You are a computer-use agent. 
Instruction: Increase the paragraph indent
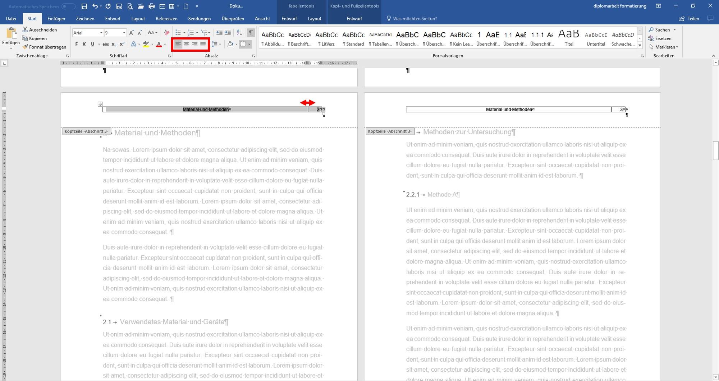(228, 33)
